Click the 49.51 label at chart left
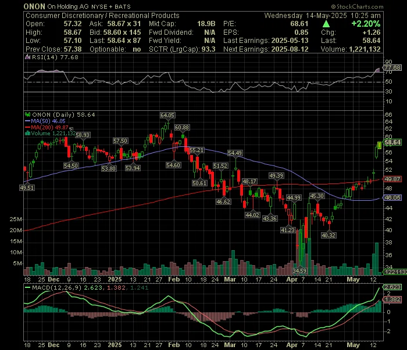Viewport: 407px width, 350px height. pos(27,188)
